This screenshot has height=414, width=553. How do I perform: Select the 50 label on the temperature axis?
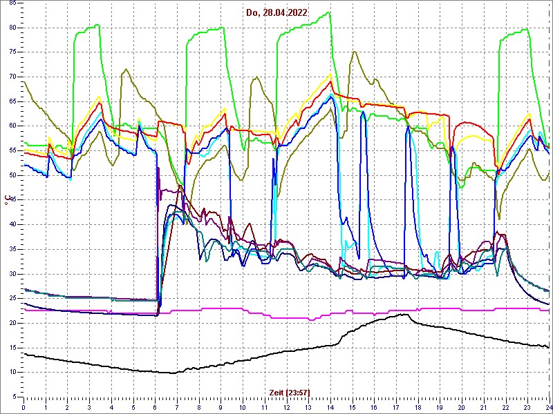pos(11,175)
